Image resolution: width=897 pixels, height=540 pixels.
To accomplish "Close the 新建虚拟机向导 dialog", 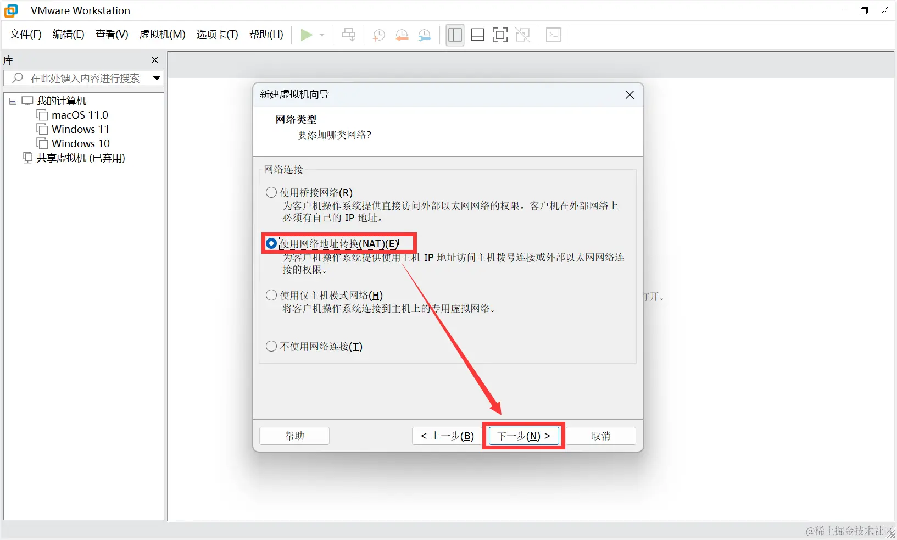I will tap(629, 94).
